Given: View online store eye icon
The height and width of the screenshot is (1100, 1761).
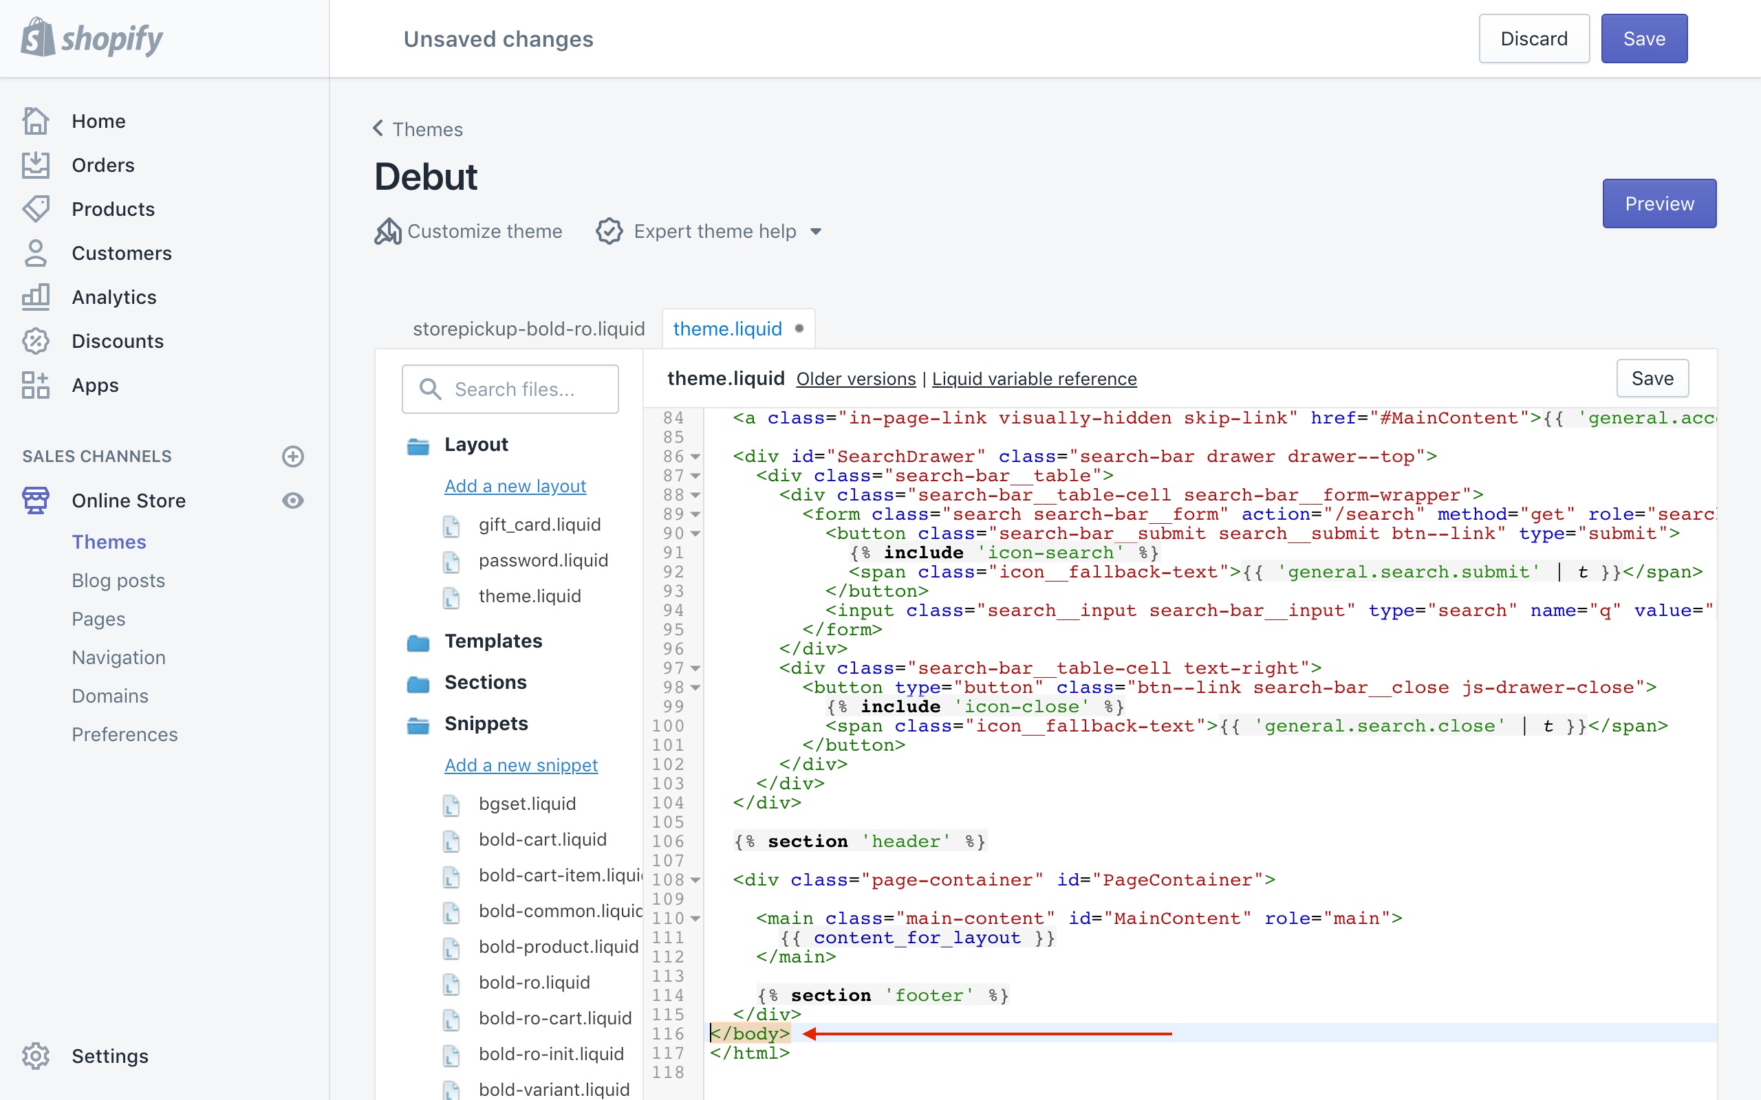Looking at the screenshot, I should click(x=292, y=500).
